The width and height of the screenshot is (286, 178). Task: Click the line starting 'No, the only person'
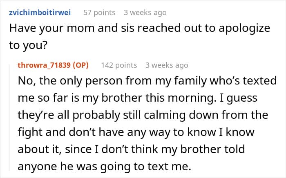coord(147,81)
